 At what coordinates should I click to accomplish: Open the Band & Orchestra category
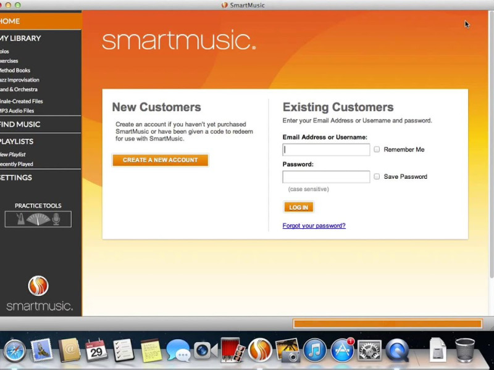pyautogui.click(x=19, y=89)
